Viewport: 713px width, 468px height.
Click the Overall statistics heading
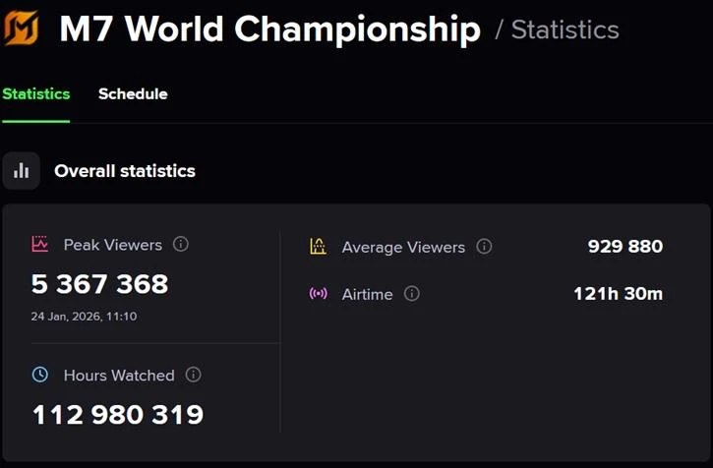coord(125,171)
